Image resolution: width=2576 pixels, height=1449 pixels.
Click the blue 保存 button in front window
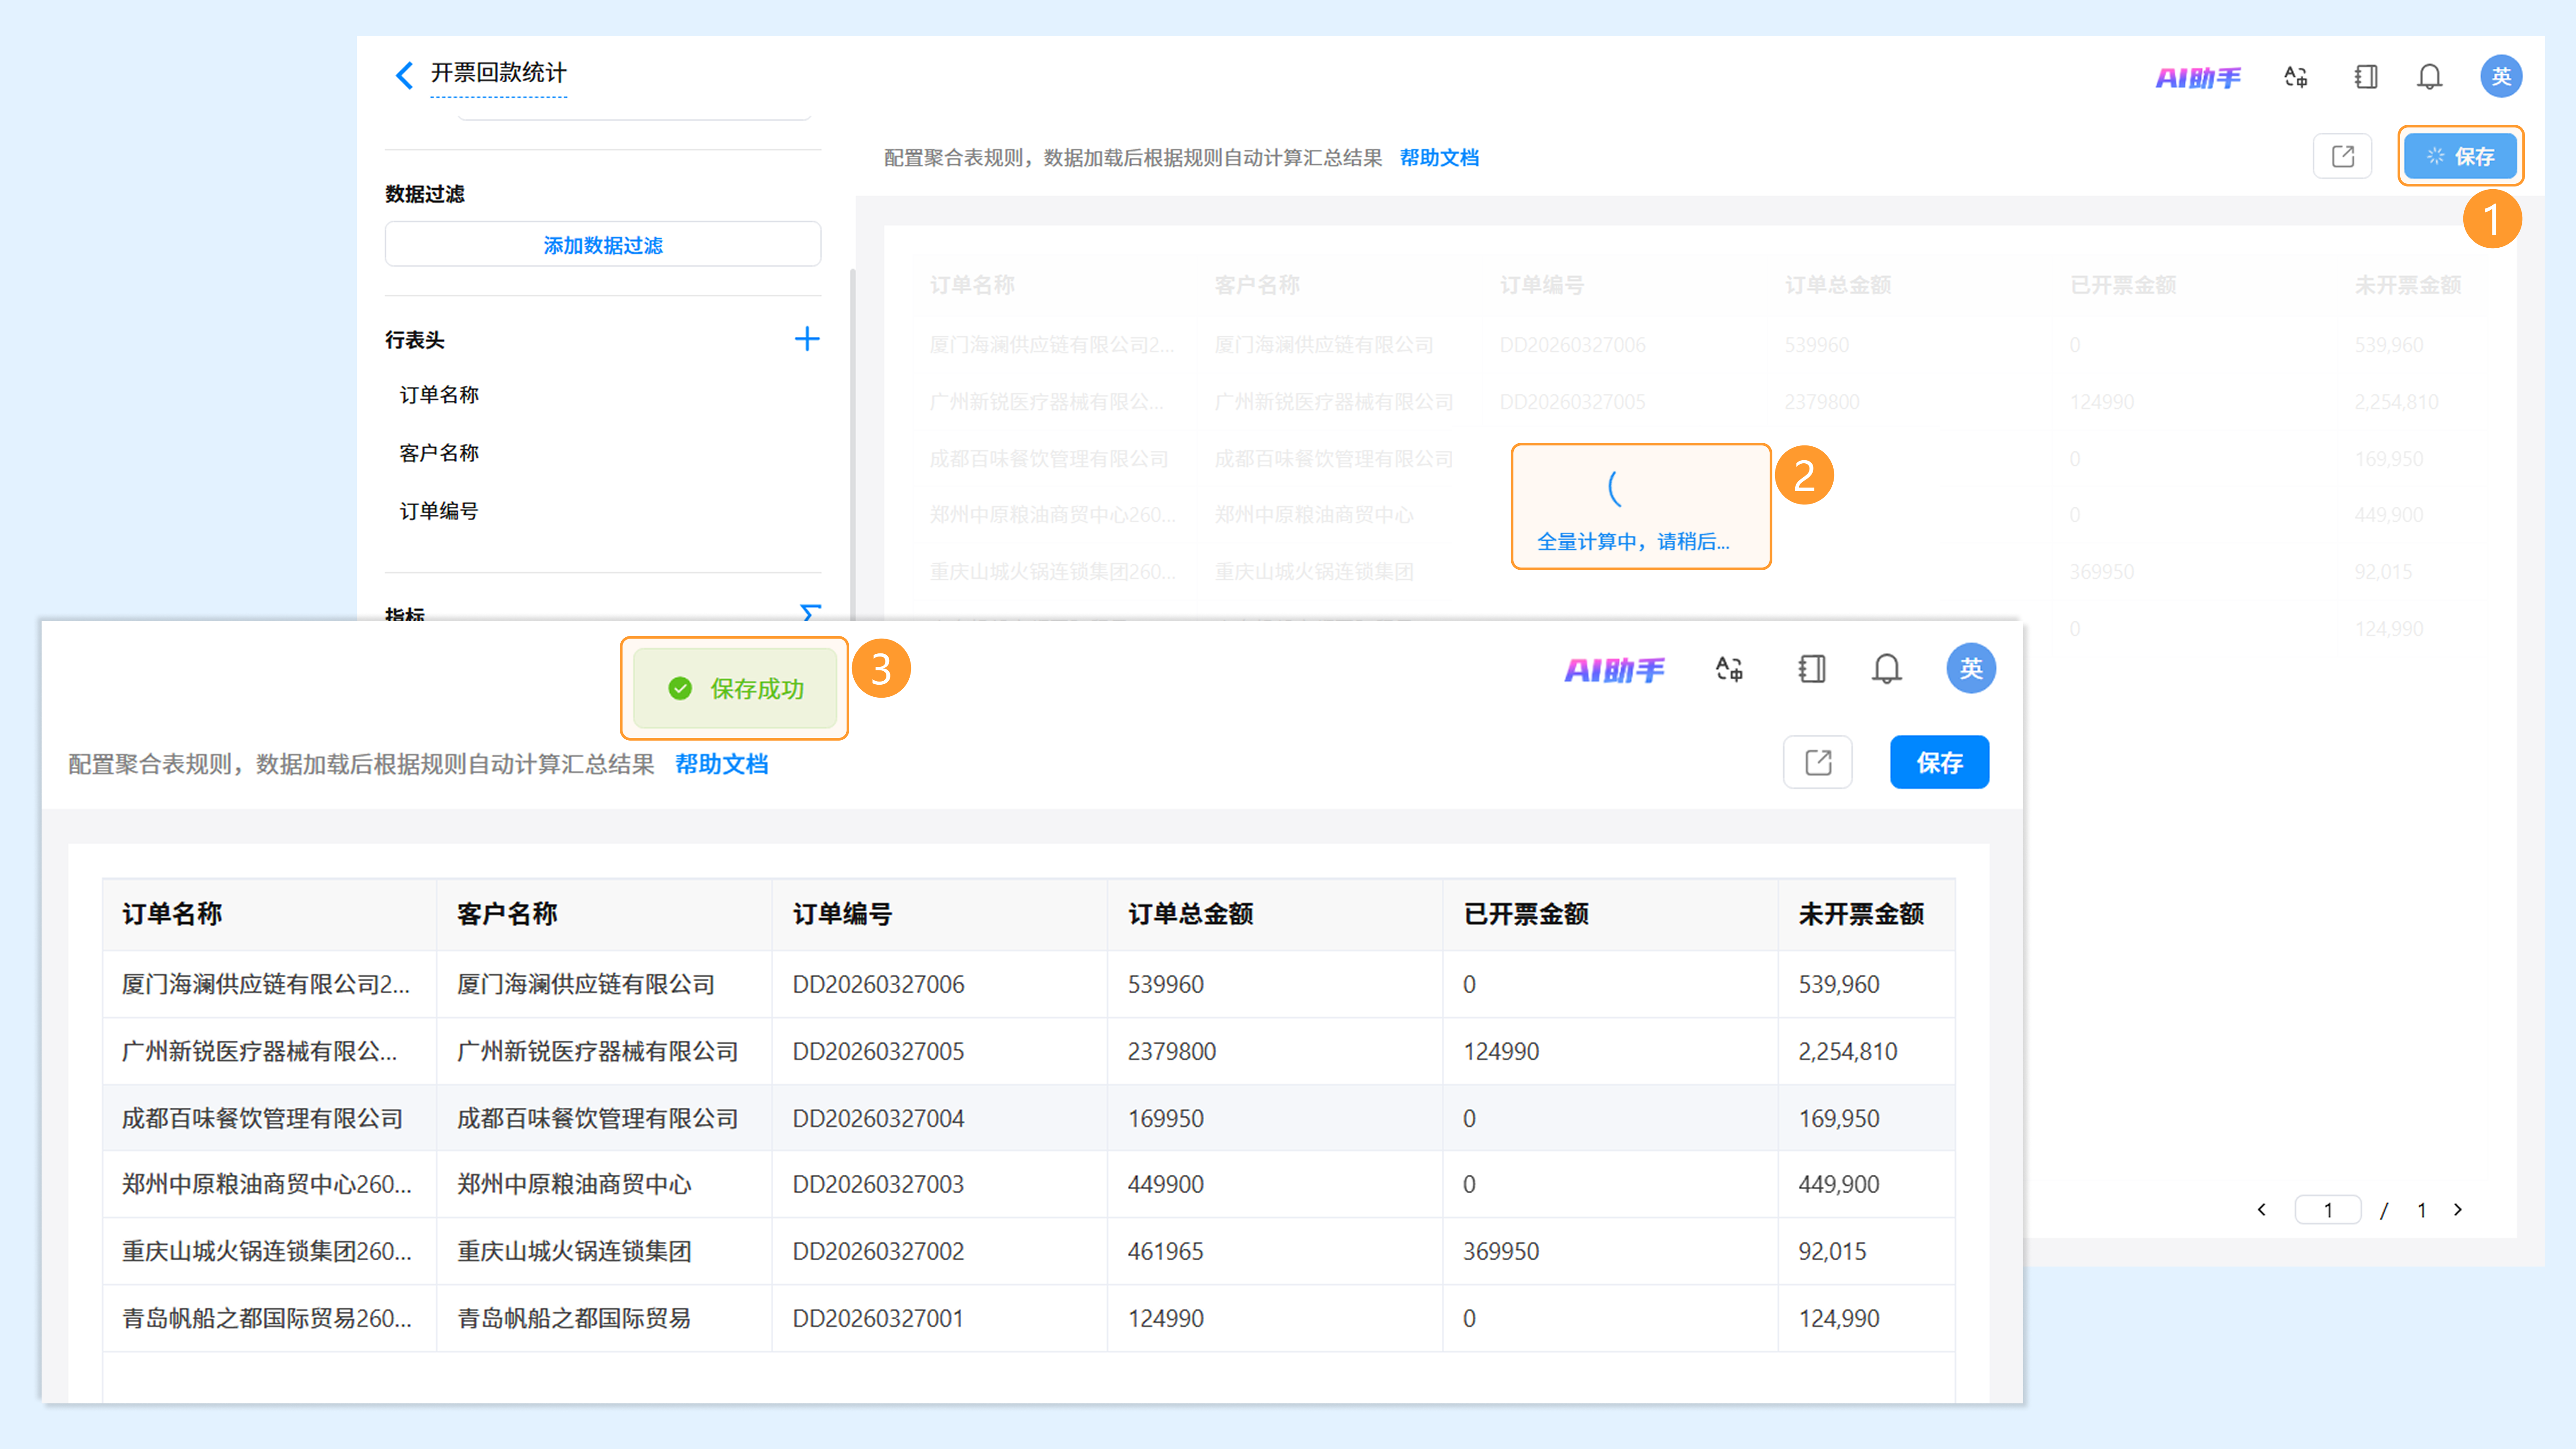[x=1939, y=763]
